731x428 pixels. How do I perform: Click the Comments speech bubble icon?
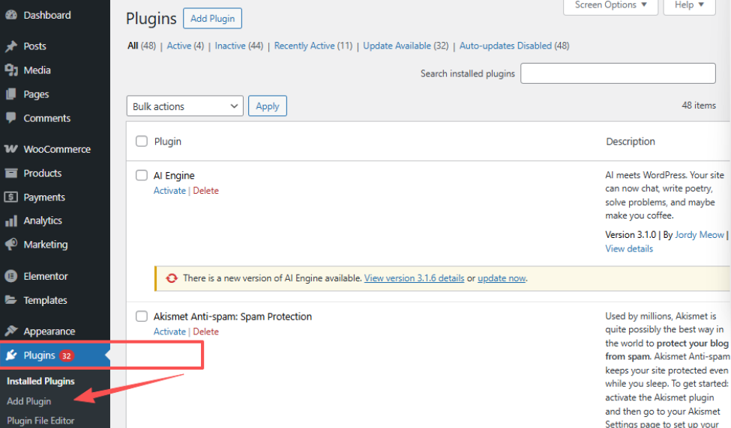pos(11,118)
